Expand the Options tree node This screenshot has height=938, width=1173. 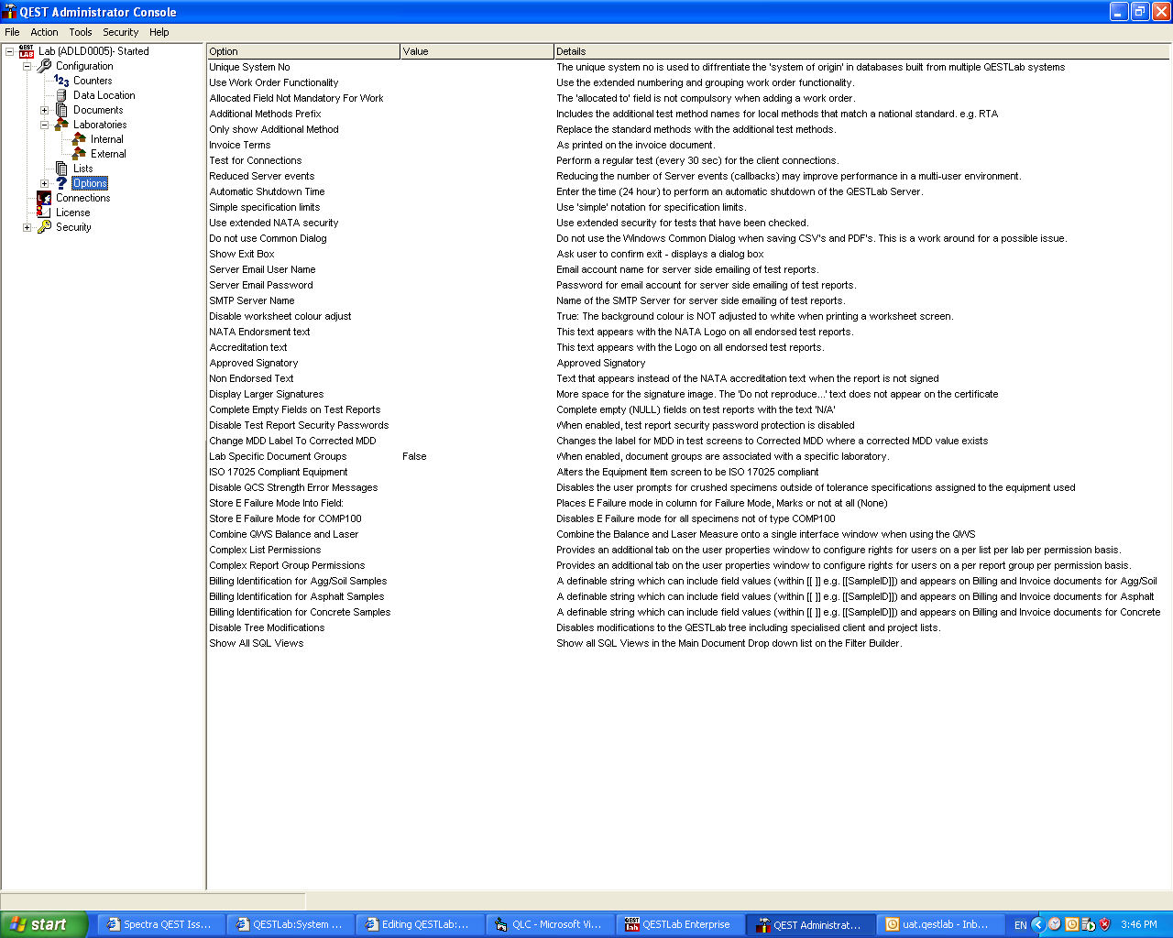[x=44, y=183]
